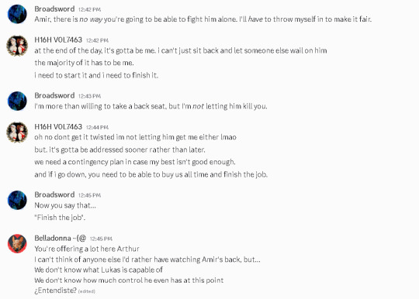Image resolution: width=419 pixels, height=299 pixels.
Task: Click message "We don't know what Lukas is capable of"
Action: point(99,270)
